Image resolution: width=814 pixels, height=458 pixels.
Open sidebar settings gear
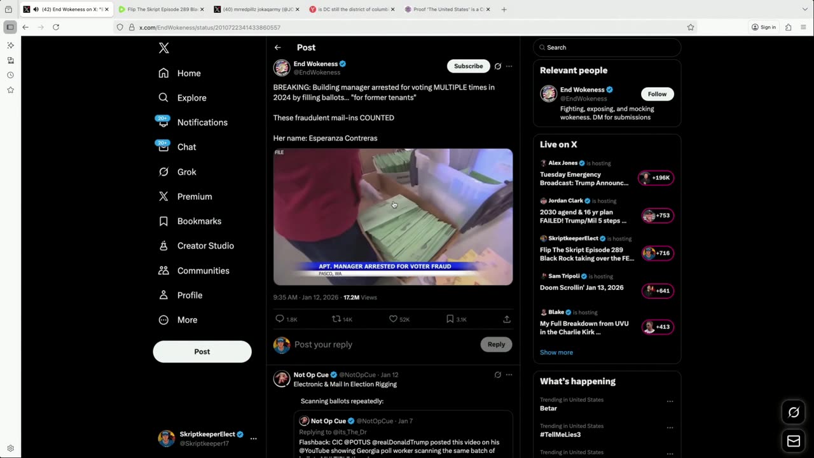tap(10, 448)
